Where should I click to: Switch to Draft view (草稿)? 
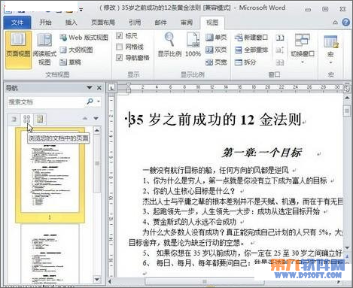[x=71, y=62]
